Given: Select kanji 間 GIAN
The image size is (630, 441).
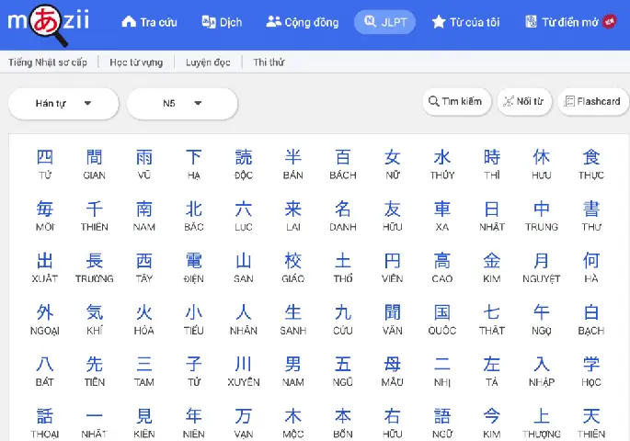Looking at the screenshot, I should 95,164.
